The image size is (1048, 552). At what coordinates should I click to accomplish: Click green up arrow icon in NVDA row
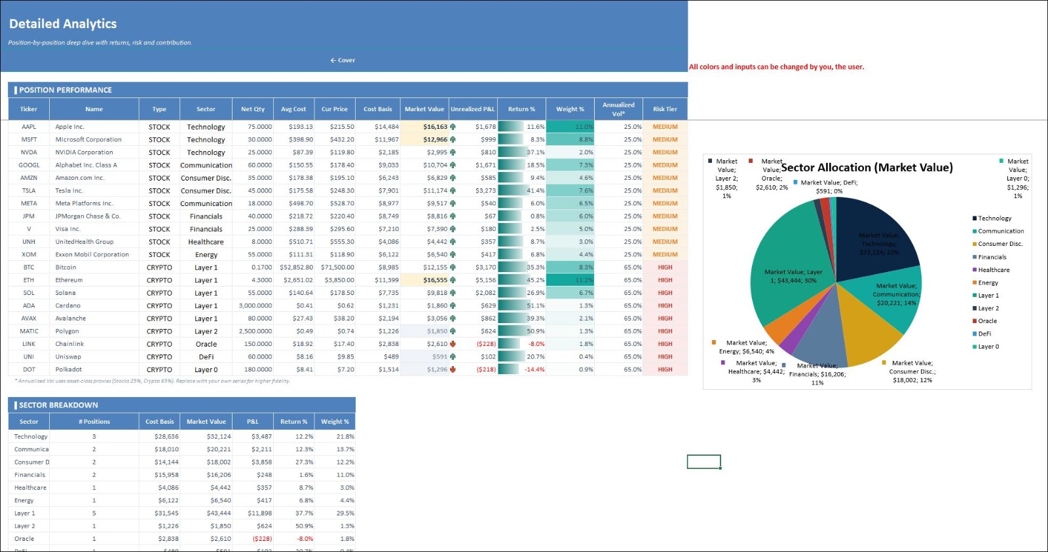coord(453,152)
